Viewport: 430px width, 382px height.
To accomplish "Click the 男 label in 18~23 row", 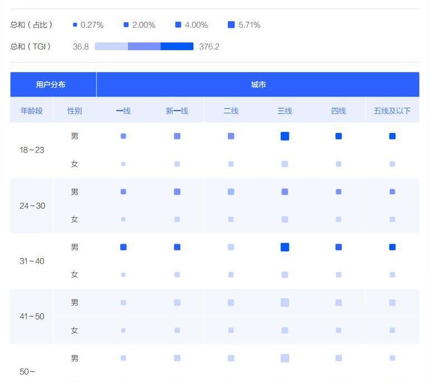I will coord(75,136).
